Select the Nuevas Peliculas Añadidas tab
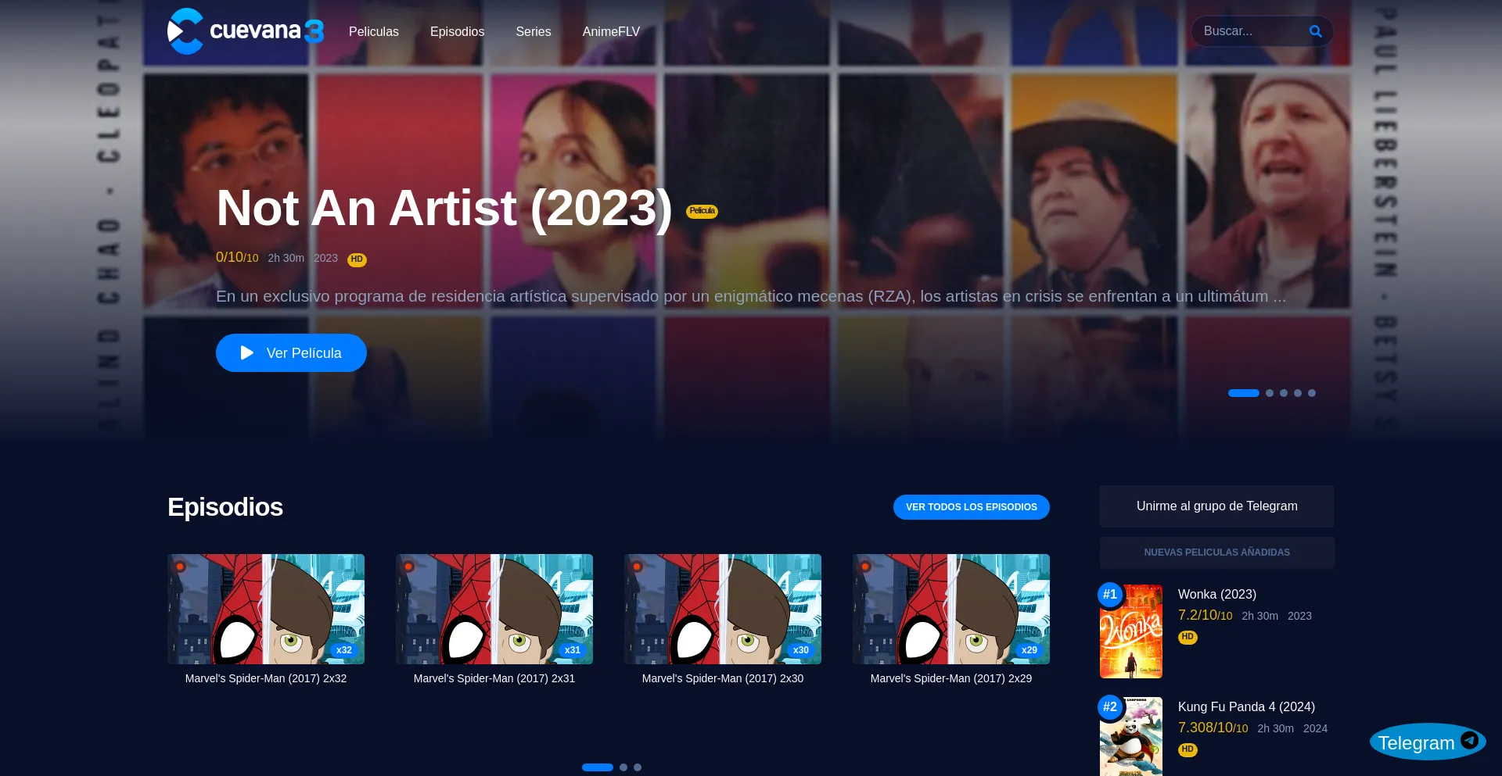Screen dimensions: 1502x776 (x=1217, y=552)
